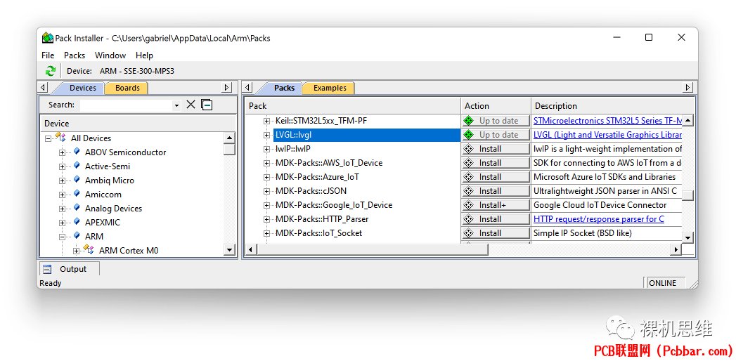Install MDK-Packs::Azure_IoT pack

pyautogui.click(x=496, y=177)
